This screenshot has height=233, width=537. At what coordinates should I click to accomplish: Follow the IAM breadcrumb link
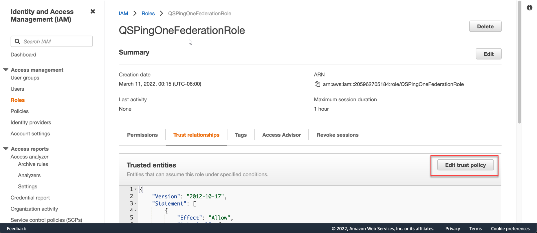tap(124, 13)
